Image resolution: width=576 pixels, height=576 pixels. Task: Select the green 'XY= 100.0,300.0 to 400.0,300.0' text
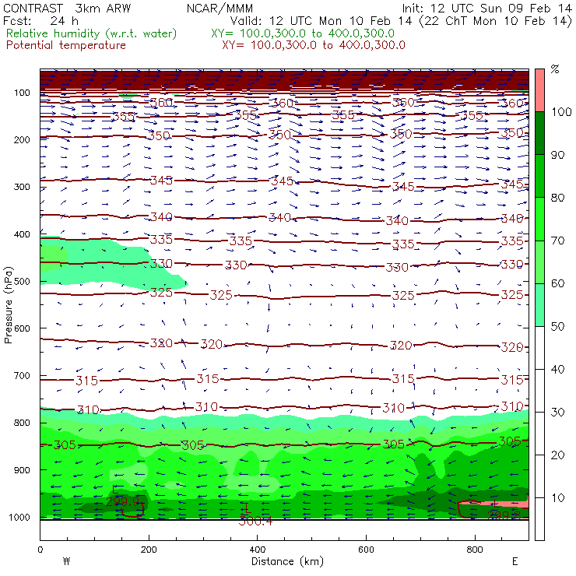point(303,33)
